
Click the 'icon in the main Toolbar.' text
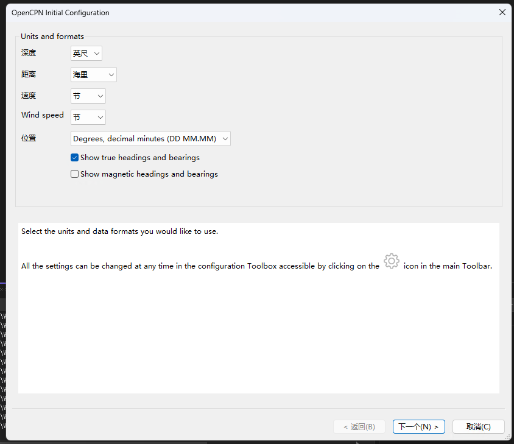pos(448,266)
